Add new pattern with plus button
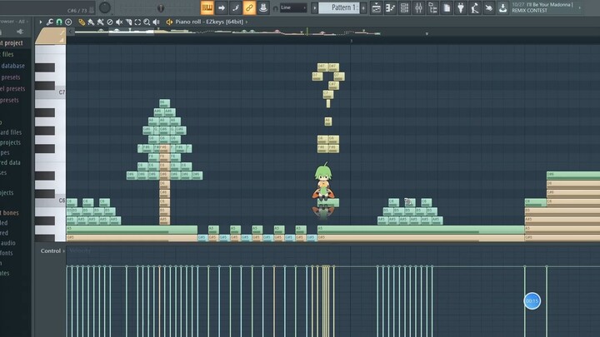Viewport: 600px width, 337px height. tap(363, 7)
